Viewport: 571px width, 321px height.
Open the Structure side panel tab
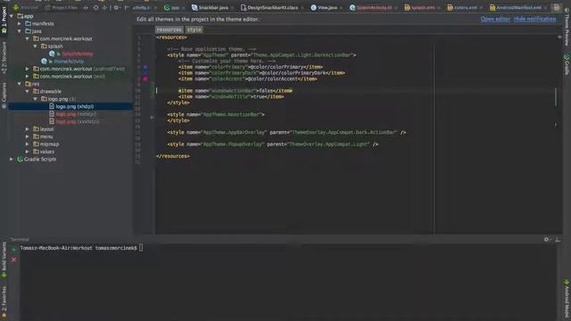(x=4, y=57)
